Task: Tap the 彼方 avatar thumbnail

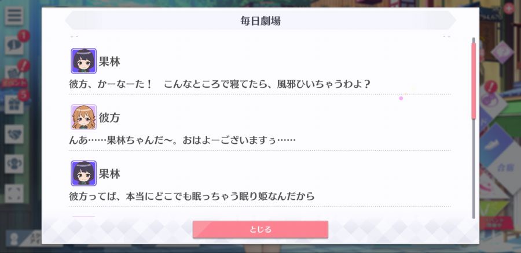Action: [x=84, y=117]
